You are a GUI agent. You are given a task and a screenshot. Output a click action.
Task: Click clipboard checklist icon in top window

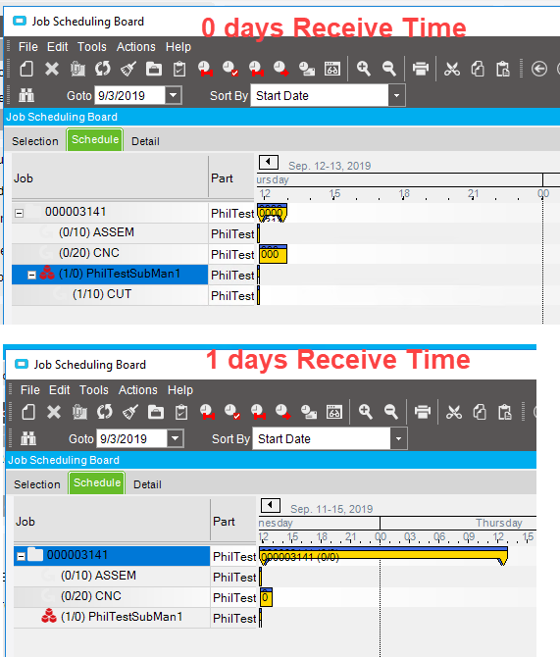tap(179, 69)
